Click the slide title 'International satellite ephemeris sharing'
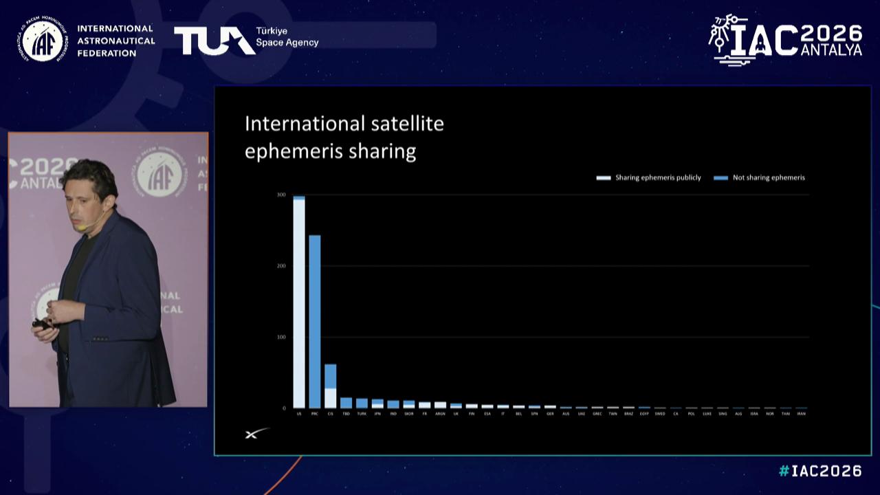880x495 pixels. coord(344,137)
